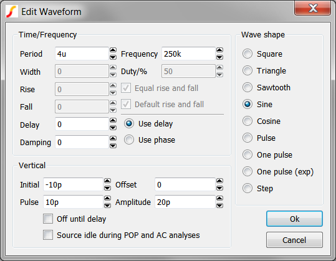This screenshot has width=336, height=261.
Task: Increment the Period value with up arrow
Action: tap(113, 50)
